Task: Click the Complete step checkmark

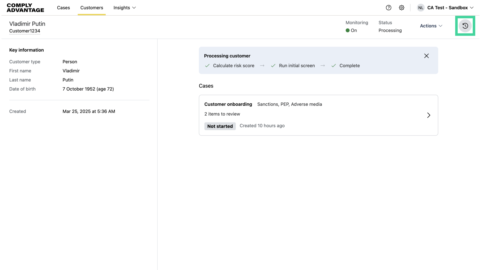Action: (333, 66)
